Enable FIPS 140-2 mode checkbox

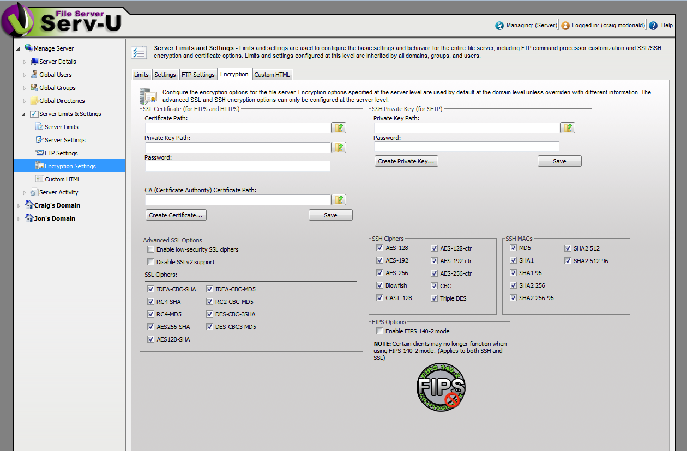(x=380, y=331)
